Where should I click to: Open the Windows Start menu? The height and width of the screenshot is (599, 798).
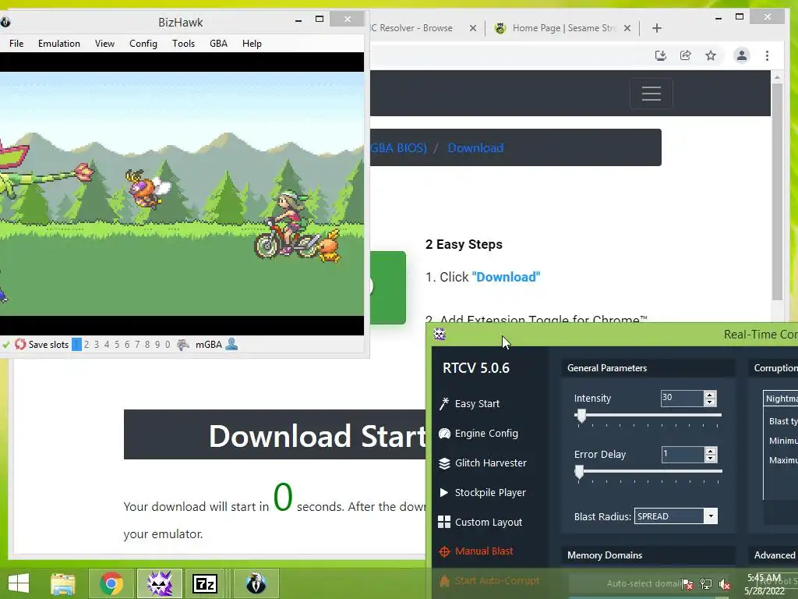(19, 583)
